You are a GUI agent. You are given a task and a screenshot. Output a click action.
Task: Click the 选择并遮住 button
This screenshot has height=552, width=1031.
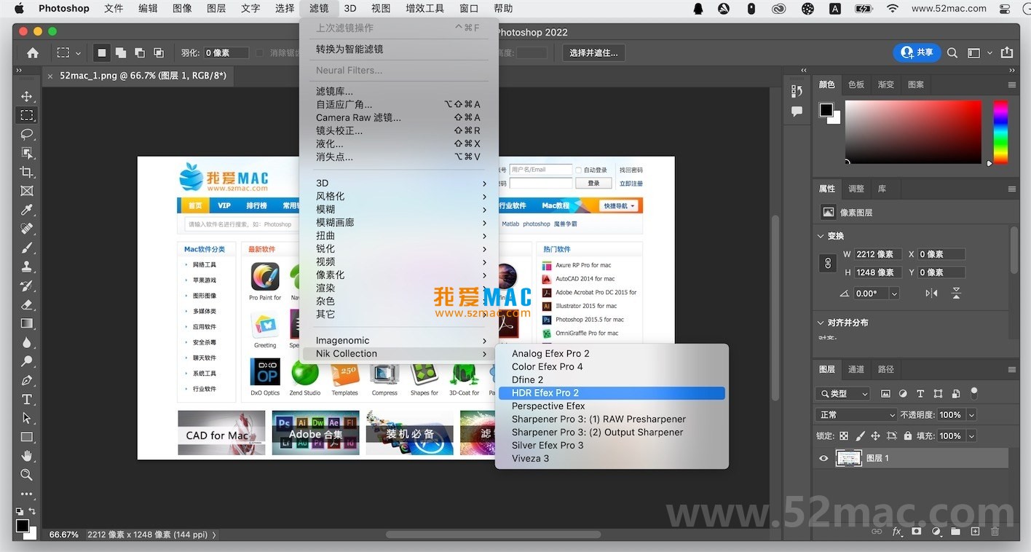pos(593,52)
